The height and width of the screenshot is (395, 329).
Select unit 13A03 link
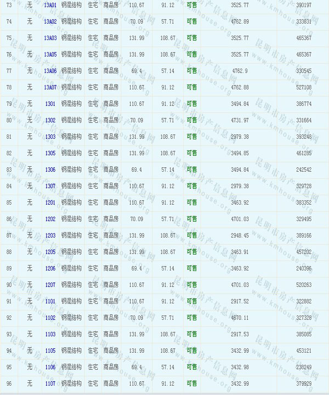(50, 38)
